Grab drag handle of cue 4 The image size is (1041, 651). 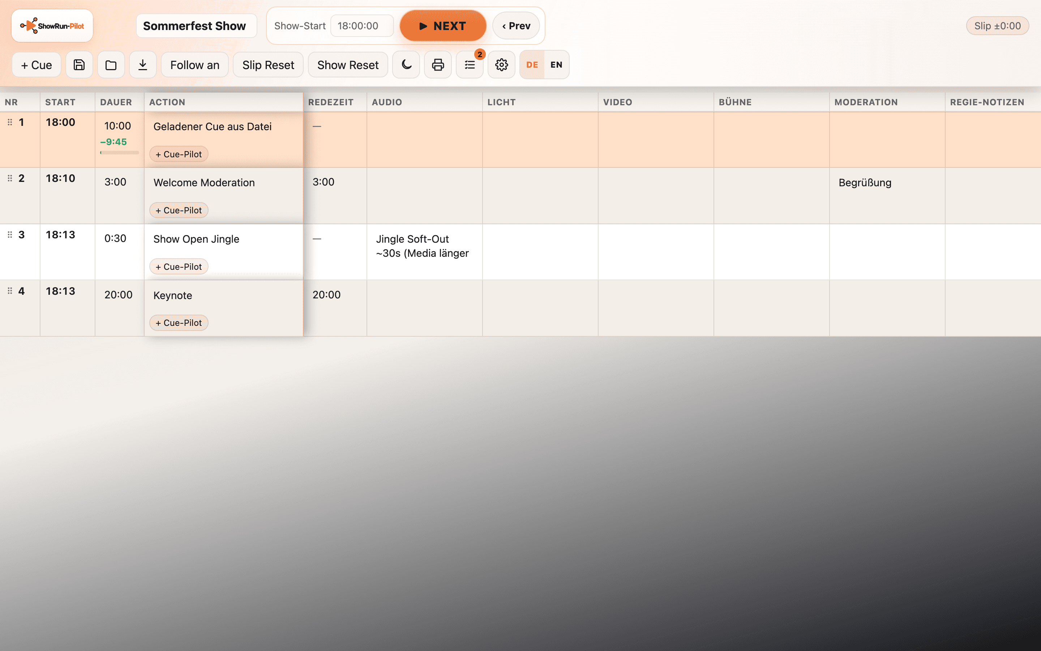click(x=10, y=291)
